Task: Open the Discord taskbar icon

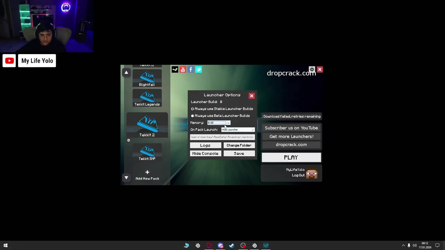Action: pyautogui.click(x=220, y=245)
